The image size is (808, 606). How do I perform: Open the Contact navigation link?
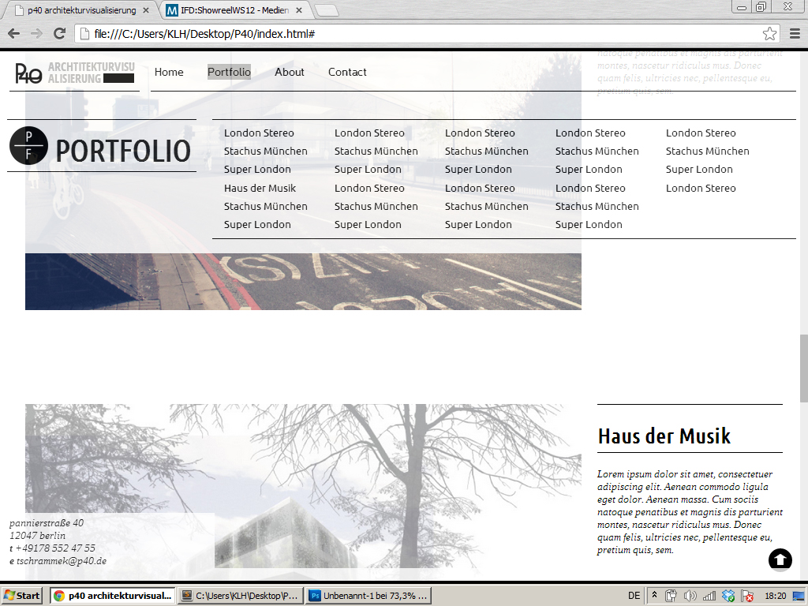(347, 72)
